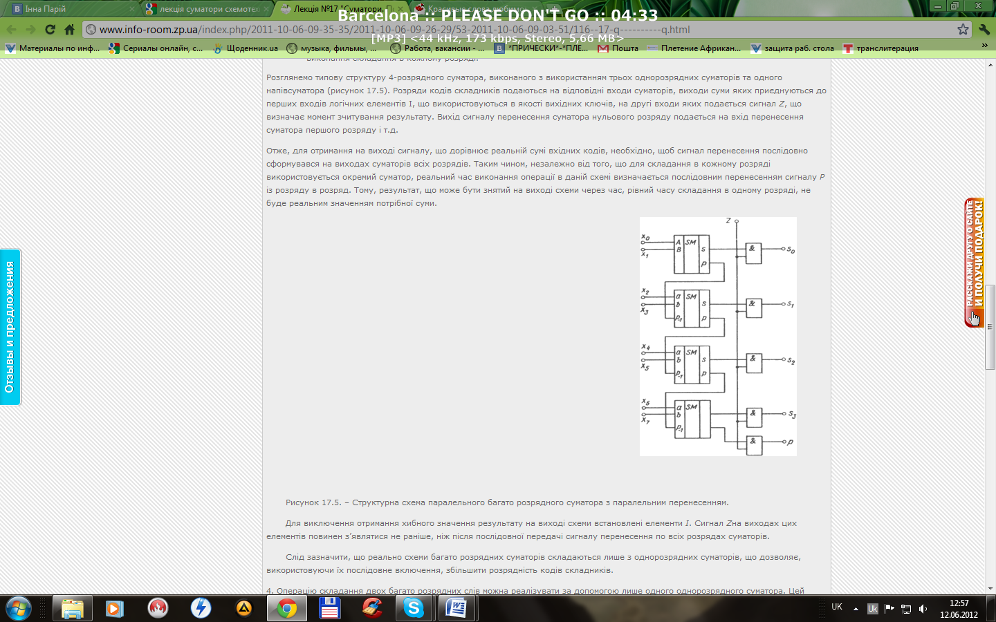
Task: Open the floppy disk taskbar icon
Action: [x=329, y=609]
